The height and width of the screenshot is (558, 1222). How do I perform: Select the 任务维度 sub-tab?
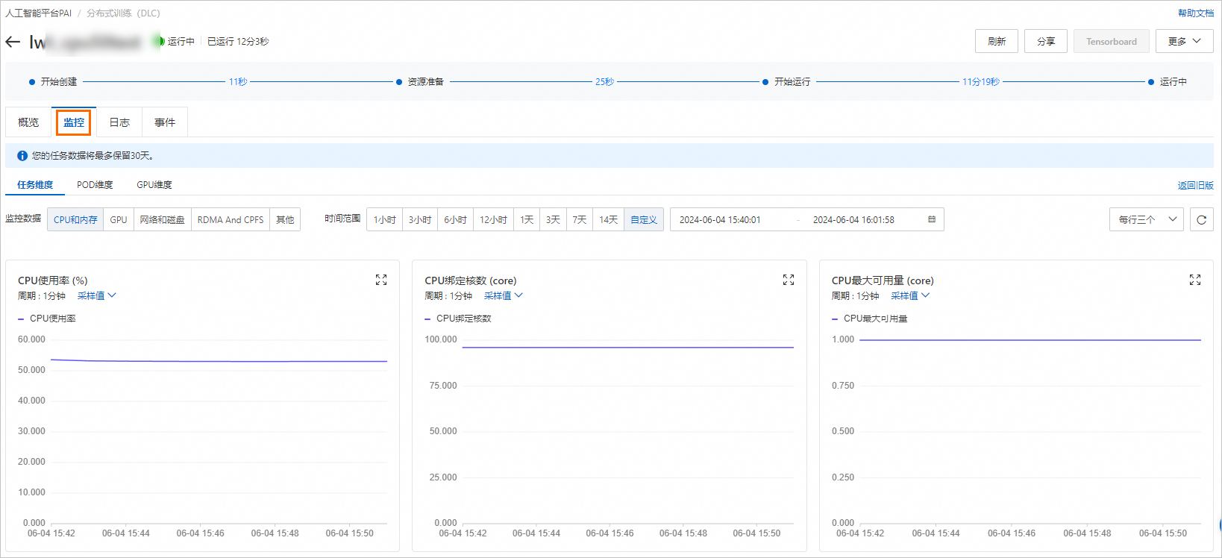(x=35, y=184)
